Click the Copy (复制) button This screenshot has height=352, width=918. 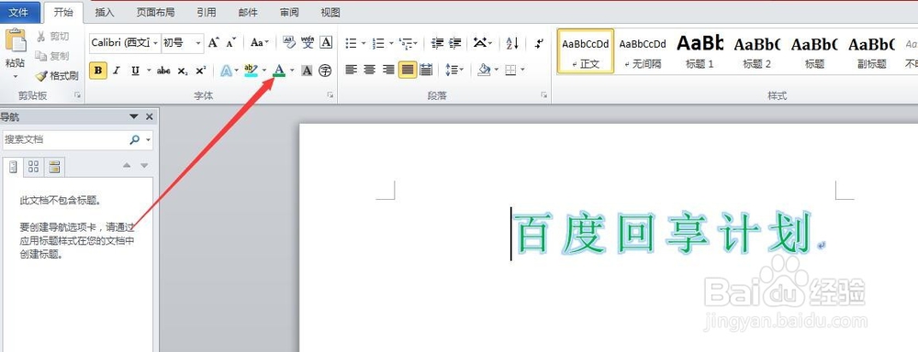(52, 56)
